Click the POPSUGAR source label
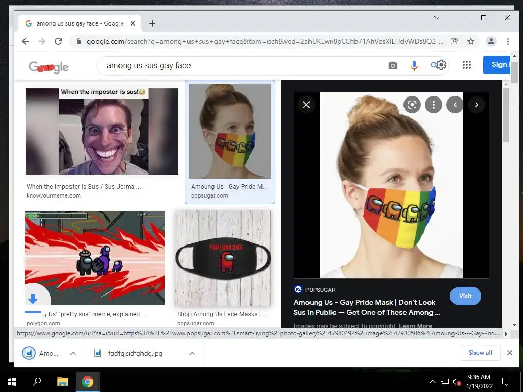523x392 pixels. tap(320, 290)
